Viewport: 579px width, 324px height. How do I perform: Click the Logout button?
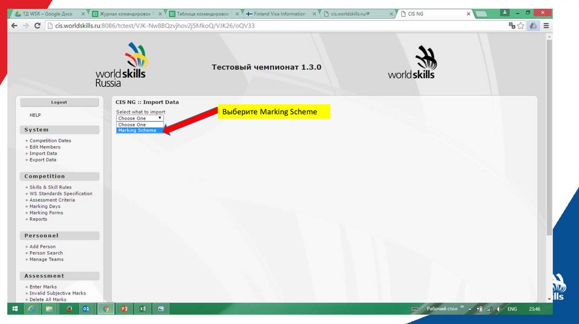pos(59,102)
